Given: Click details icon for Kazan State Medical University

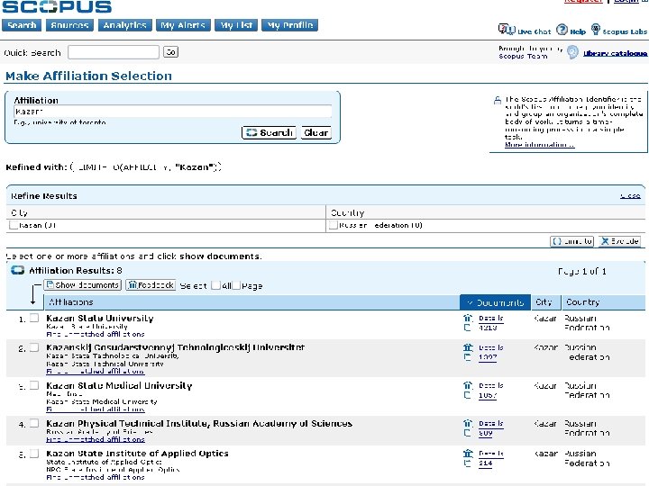Looking at the screenshot, I should (x=468, y=385).
